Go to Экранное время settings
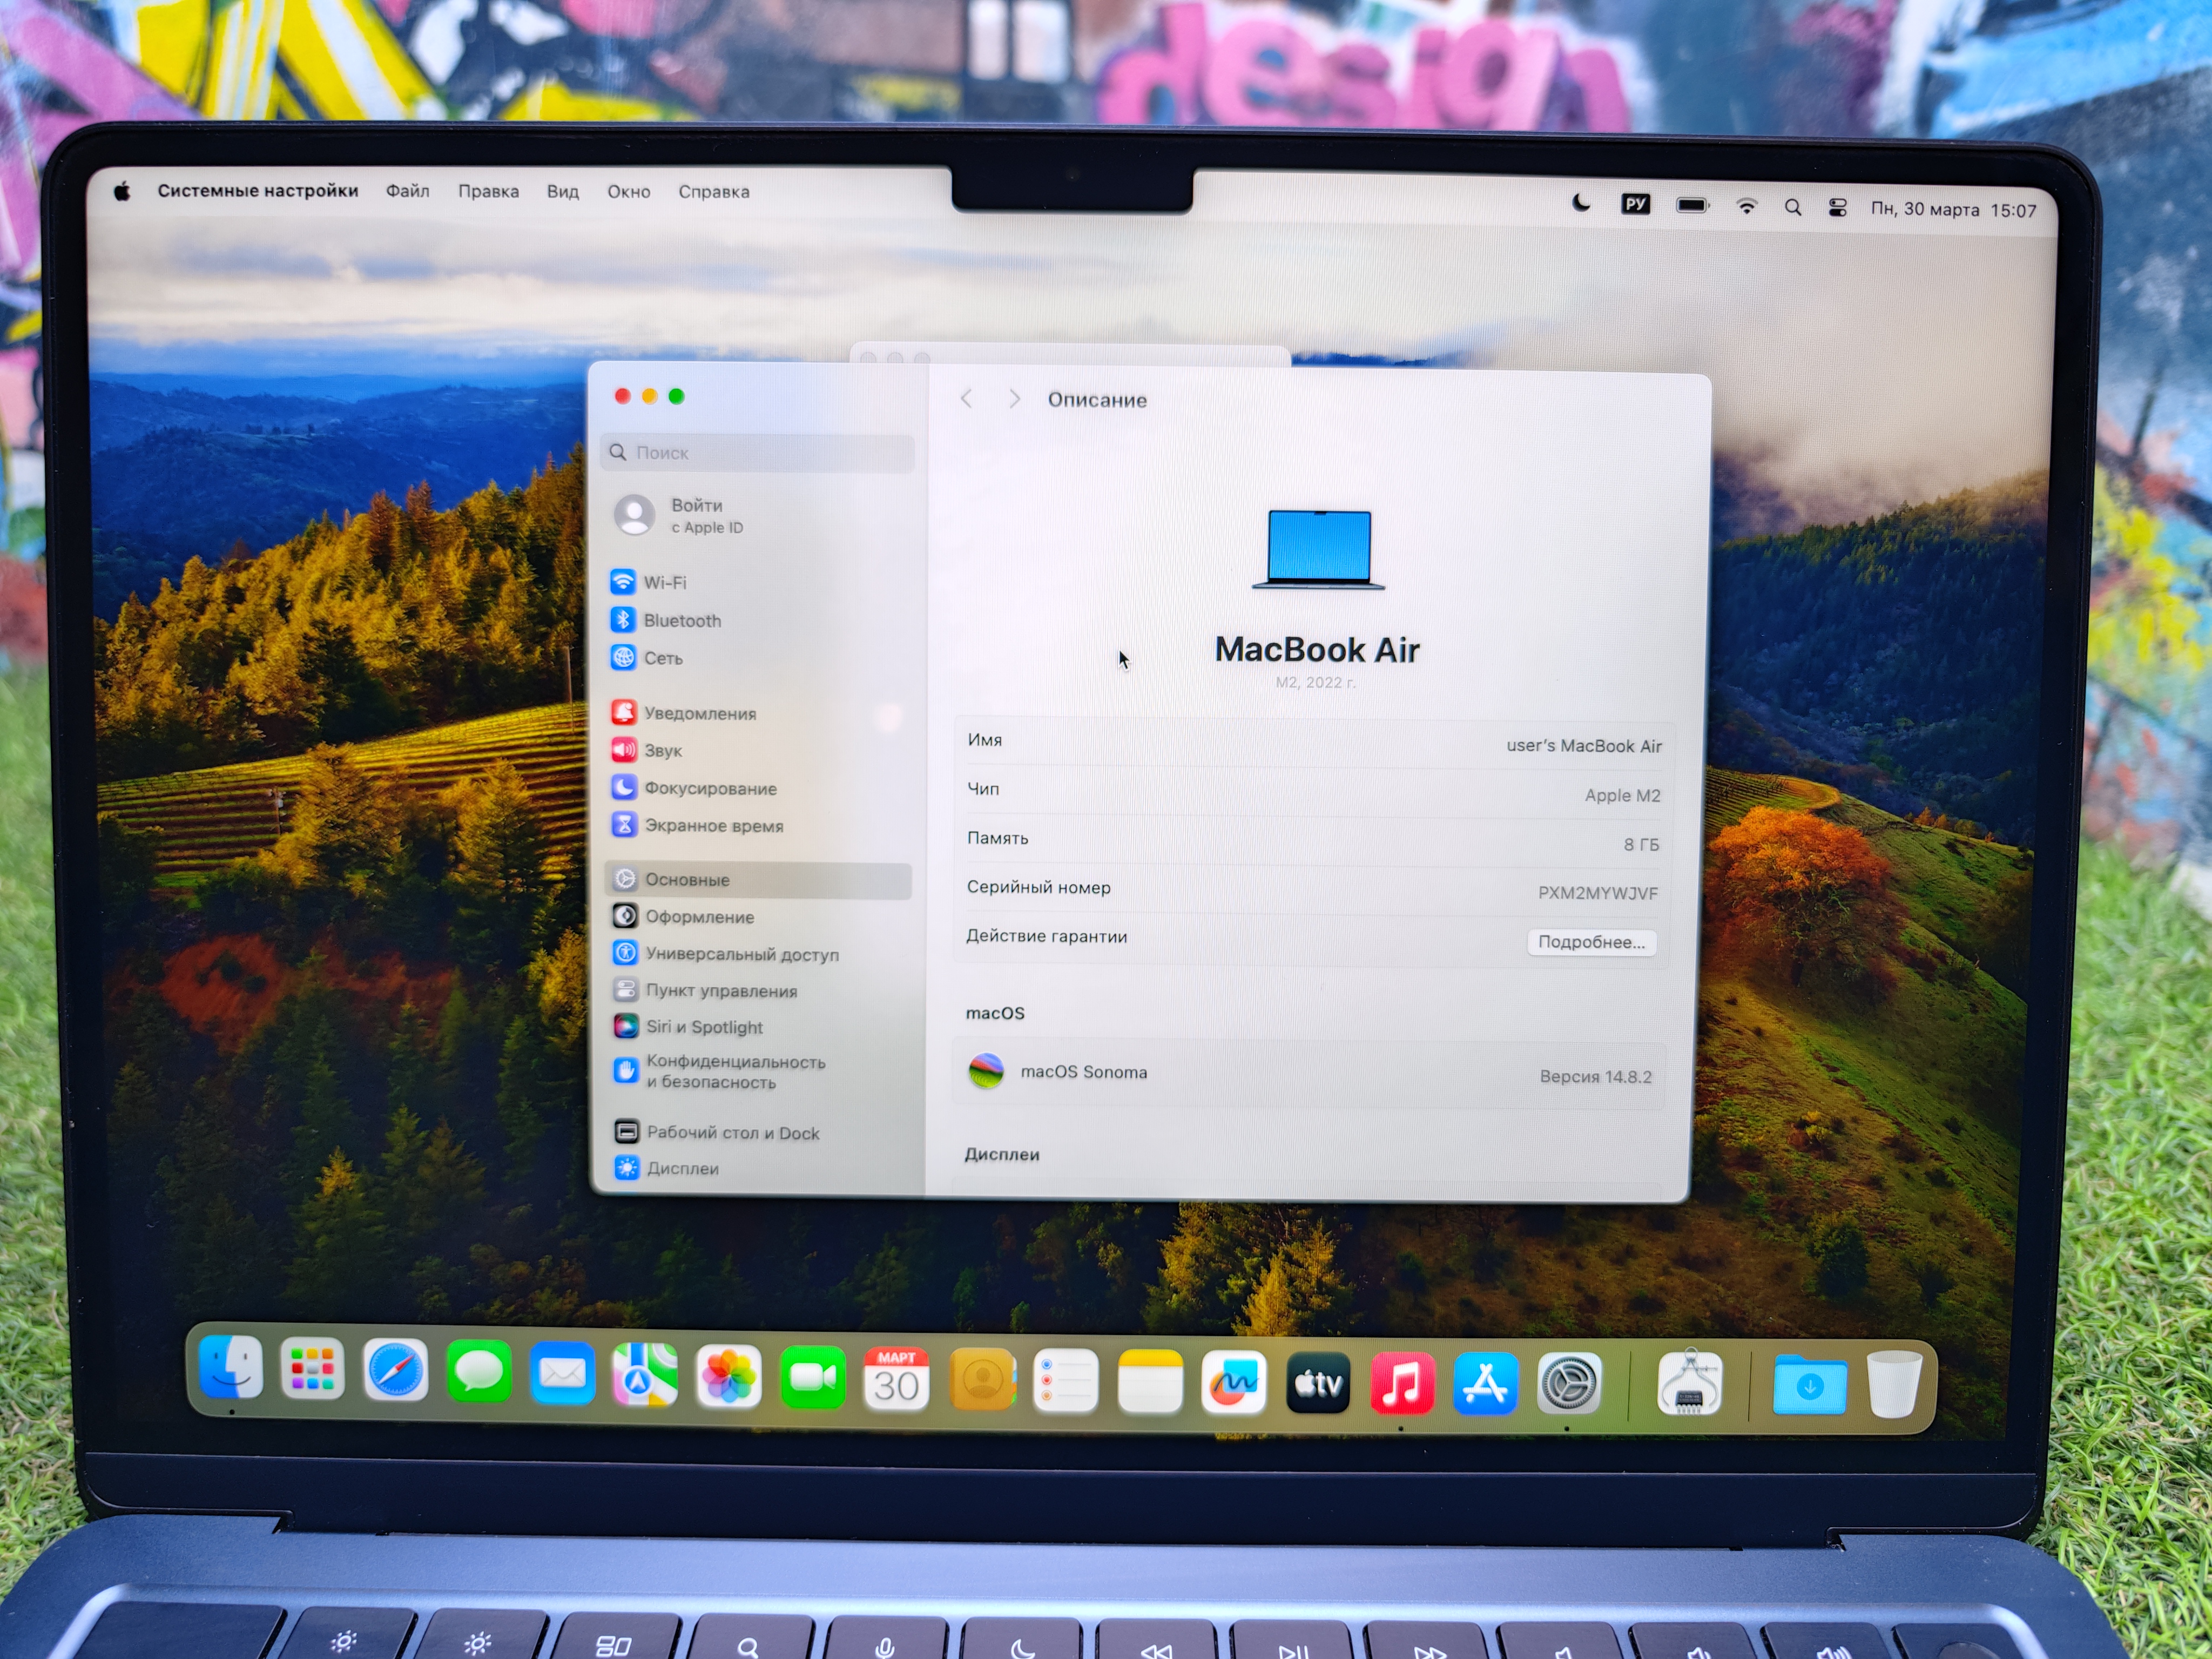This screenshot has width=2212, height=1659. (x=712, y=825)
